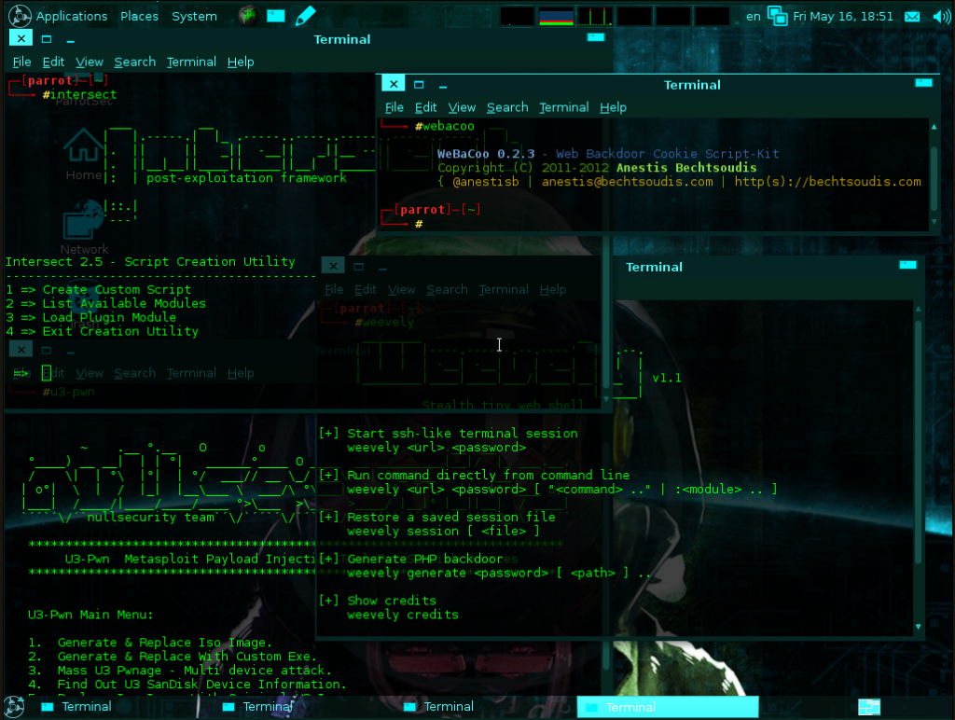Click cyan corner icon of webacoo terminal titlebar

(x=924, y=83)
